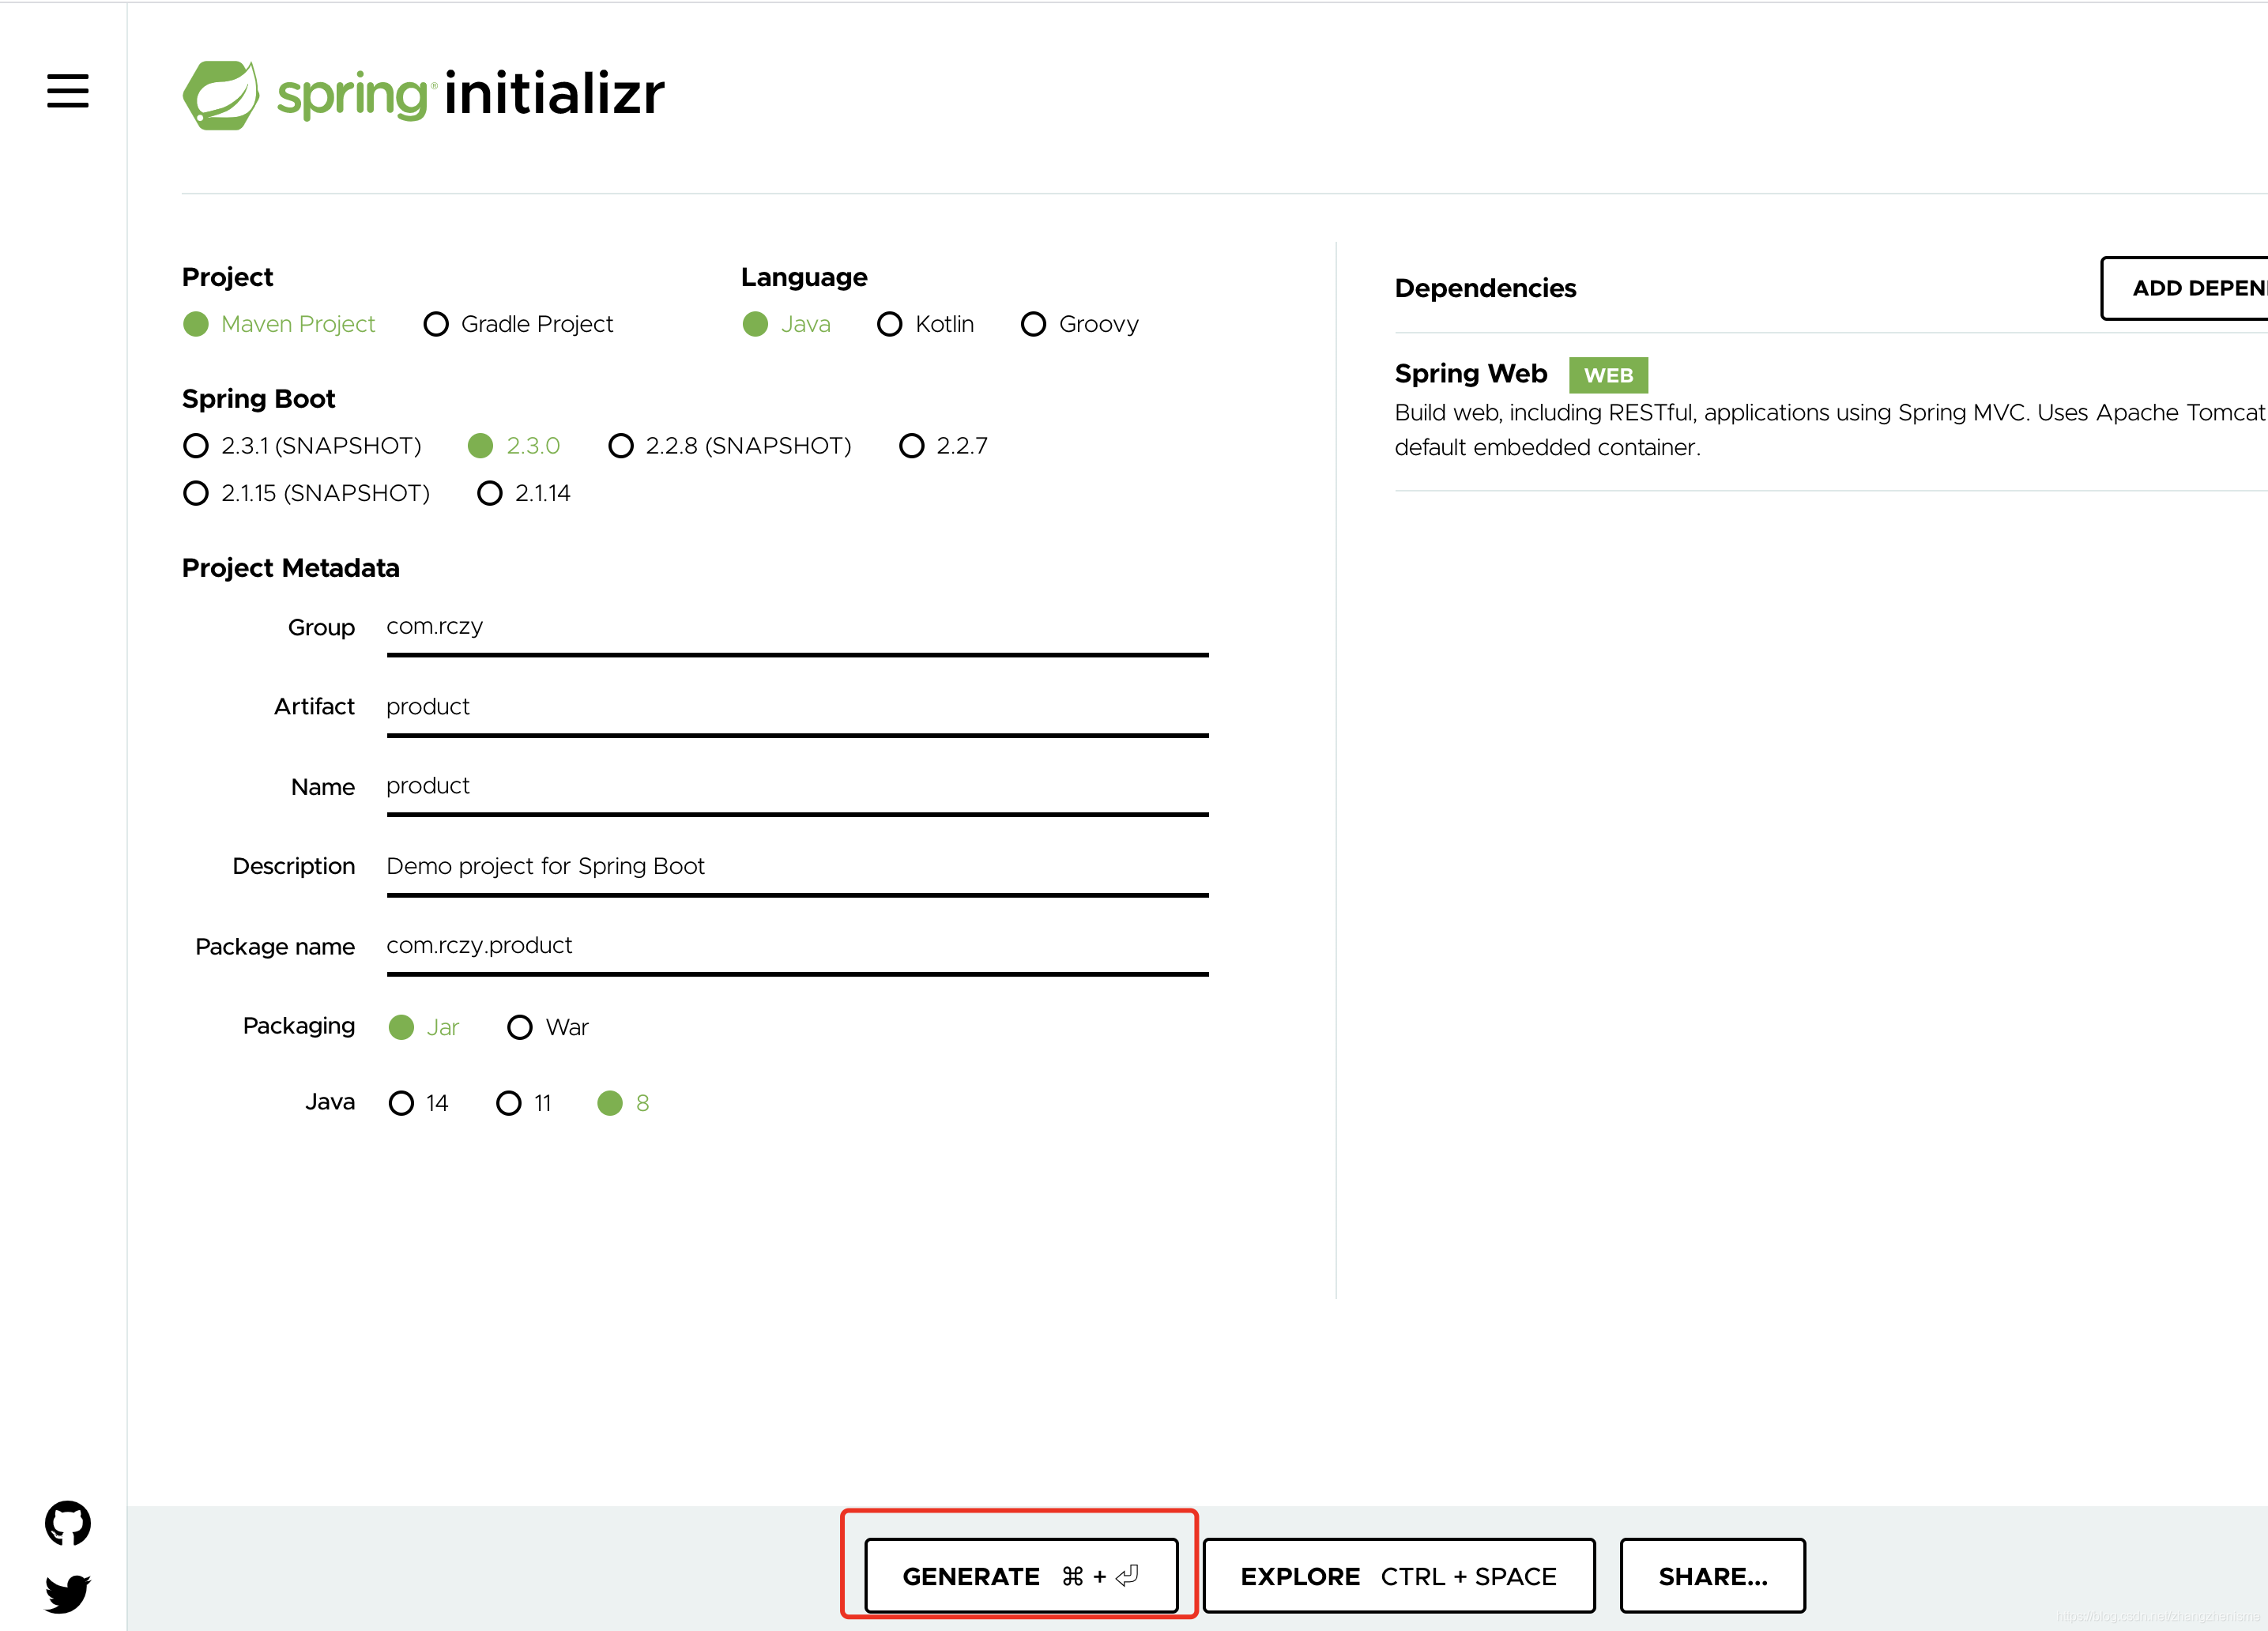Image resolution: width=2268 pixels, height=1631 pixels.
Task: Select Spring Boot 2.3.1 (SNAPSHOT)
Action: pyautogui.click(x=302, y=446)
